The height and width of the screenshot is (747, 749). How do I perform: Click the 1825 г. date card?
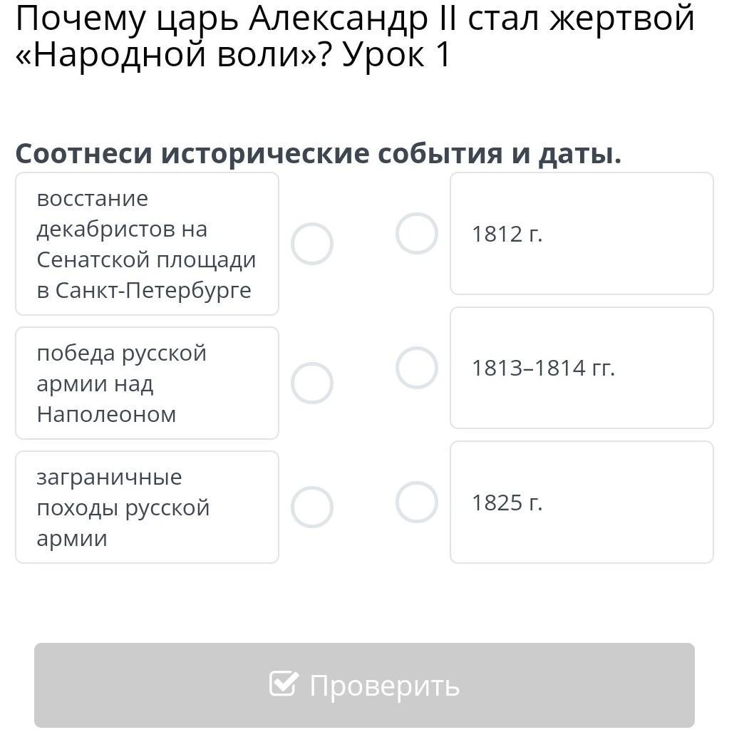tap(582, 502)
